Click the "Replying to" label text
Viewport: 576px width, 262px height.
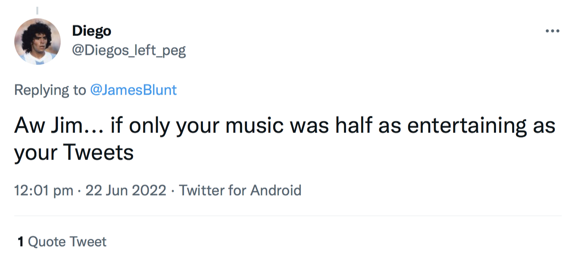50,90
